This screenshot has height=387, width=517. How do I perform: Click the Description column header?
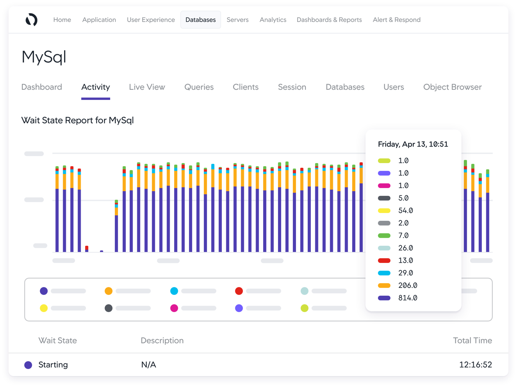[162, 341]
